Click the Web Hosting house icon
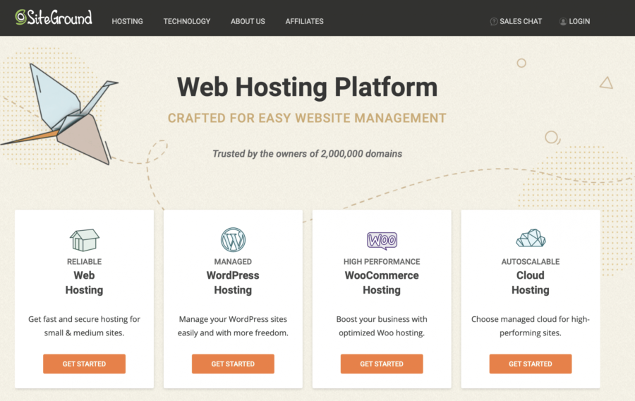The width and height of the screenshot is (635, 401). tap(84, 240)
